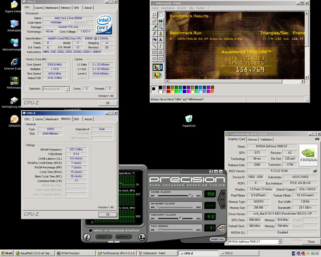The image size is (321, 257).
Task: Click OK in the CPU-Z memory window
Action: pos(108,215)
